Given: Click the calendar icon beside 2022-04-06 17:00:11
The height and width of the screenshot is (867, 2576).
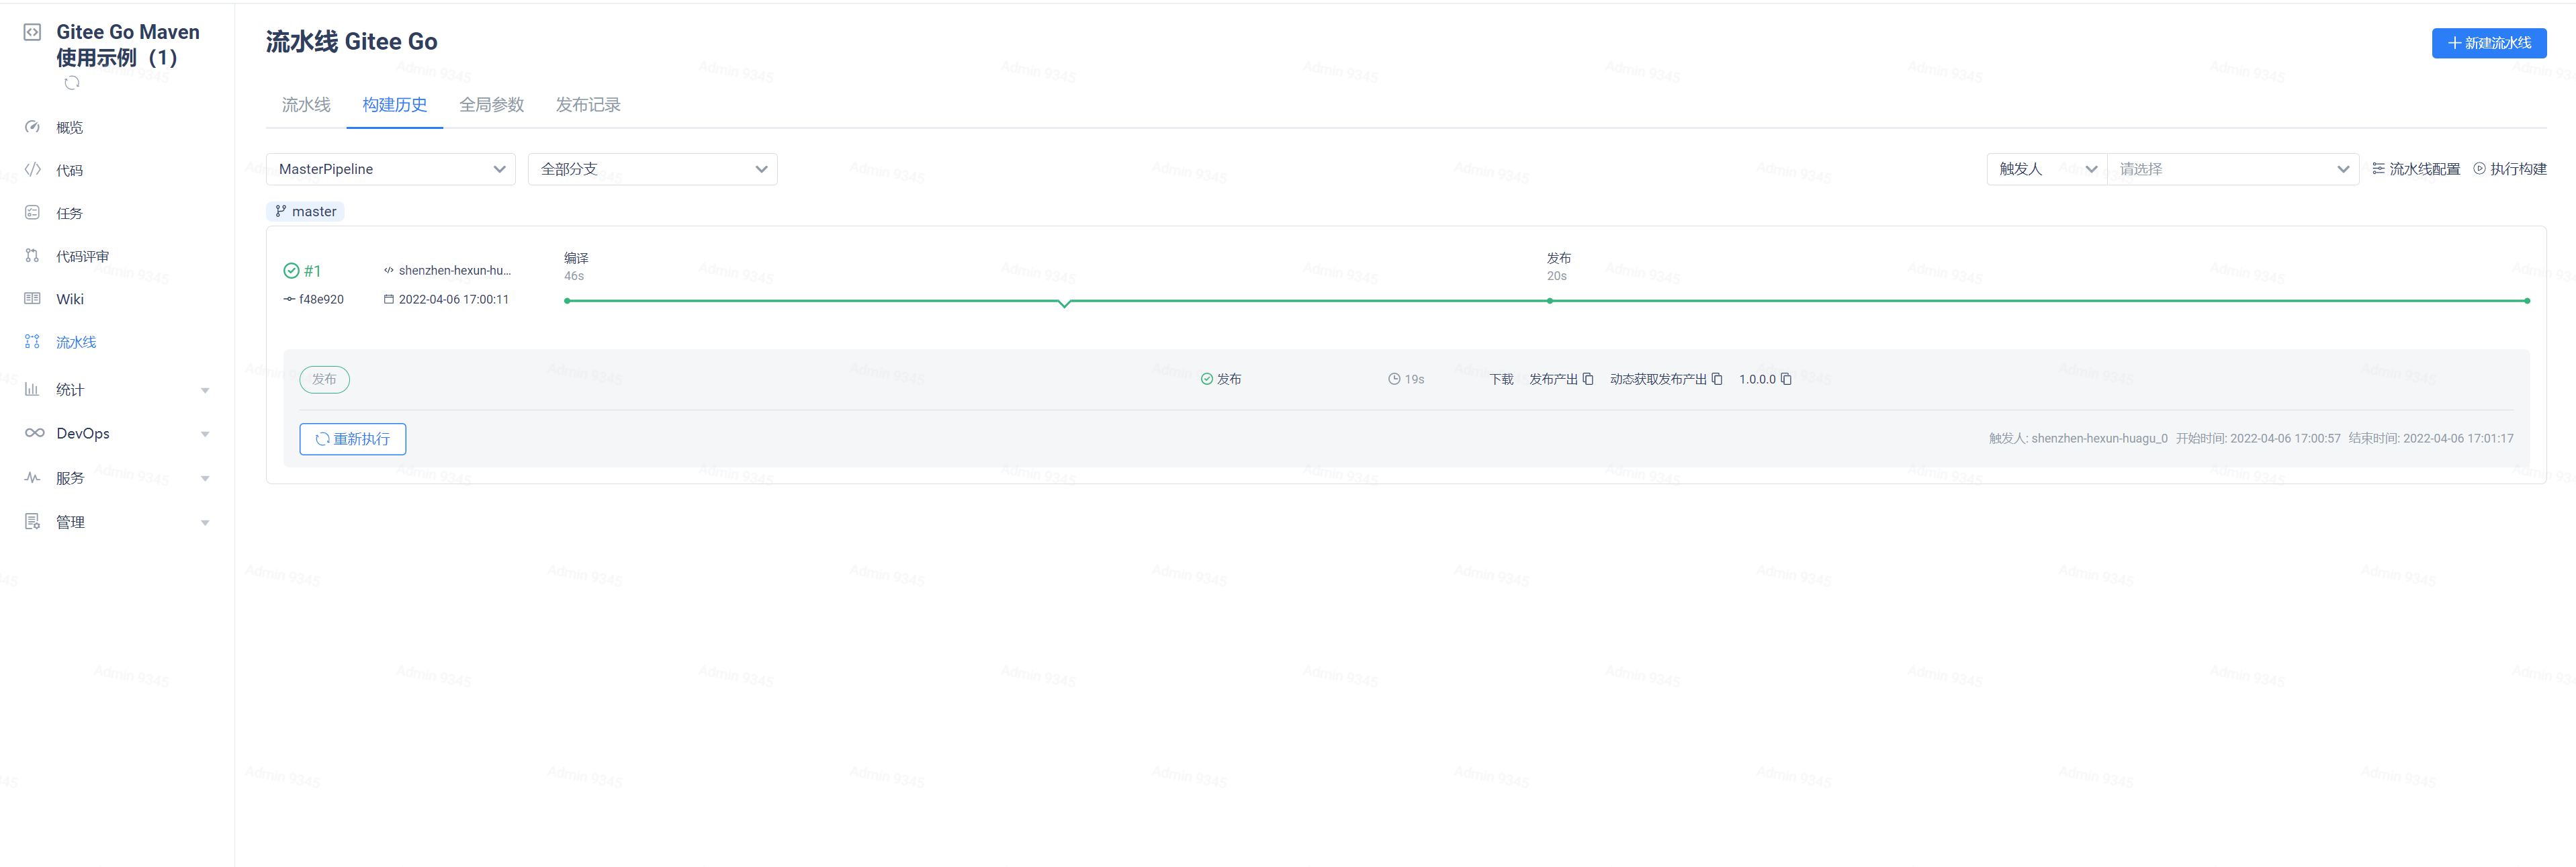Looking at the screenshot, I should point(389,299).
